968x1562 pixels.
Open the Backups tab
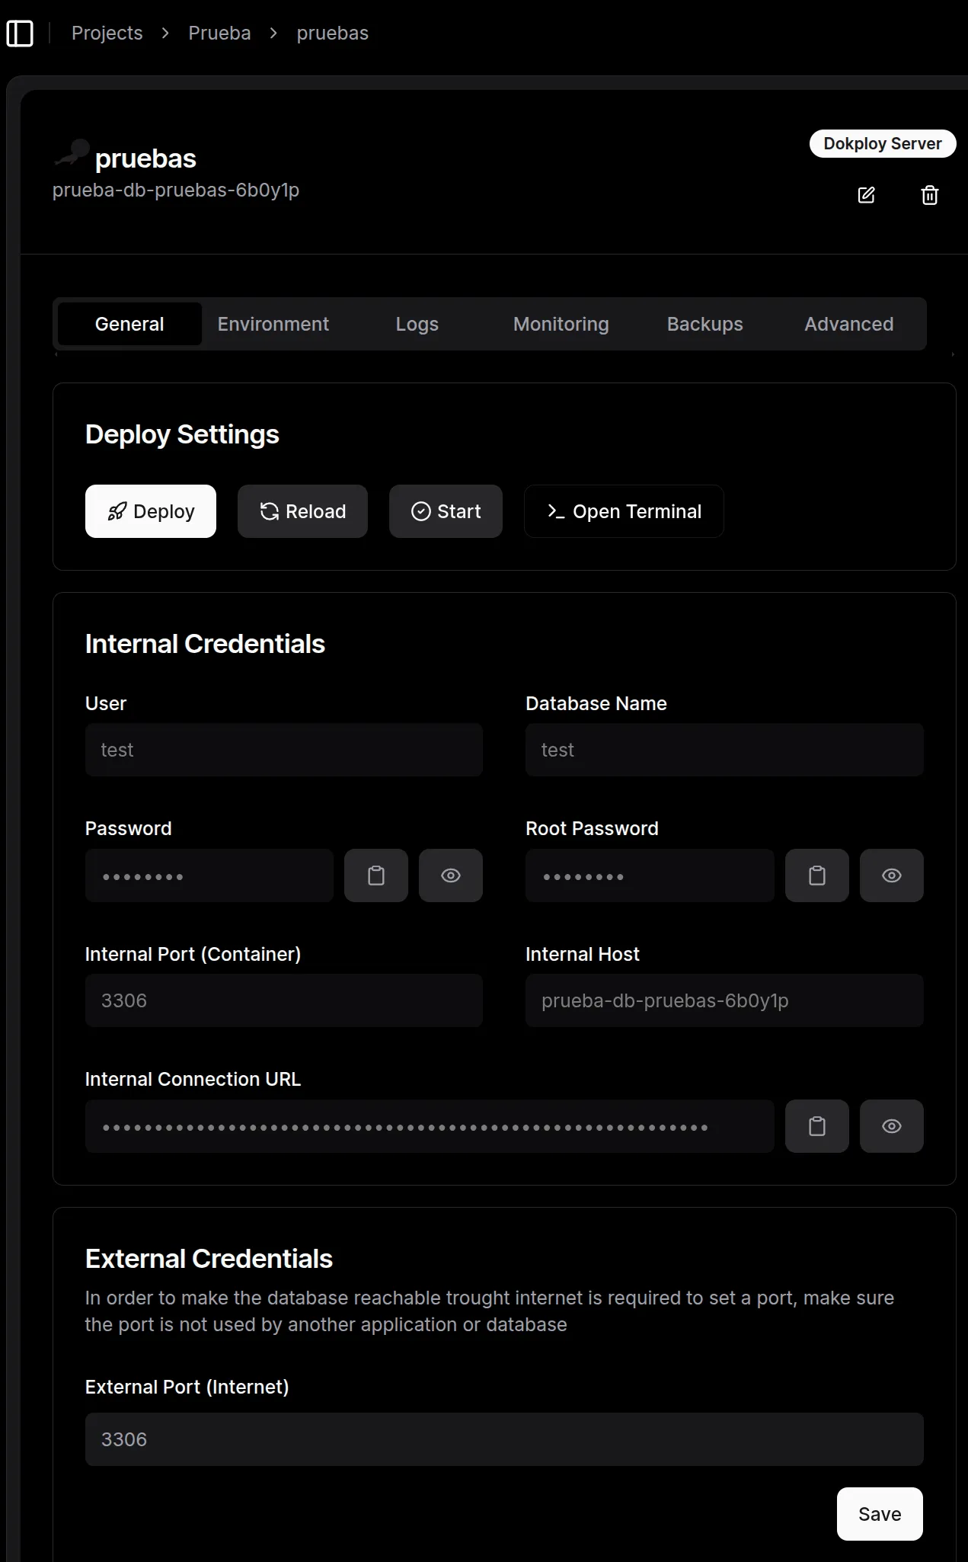tap(704, 324)
